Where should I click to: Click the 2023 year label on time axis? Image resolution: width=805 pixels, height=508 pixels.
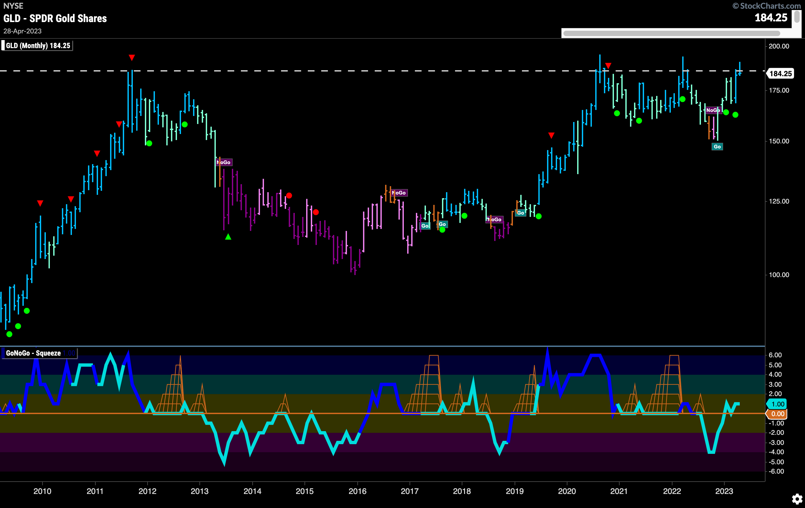[x=724, y=491]
